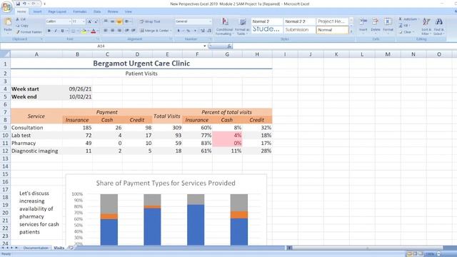
Task: Open the Data tab
Action: tap(97, 11)
